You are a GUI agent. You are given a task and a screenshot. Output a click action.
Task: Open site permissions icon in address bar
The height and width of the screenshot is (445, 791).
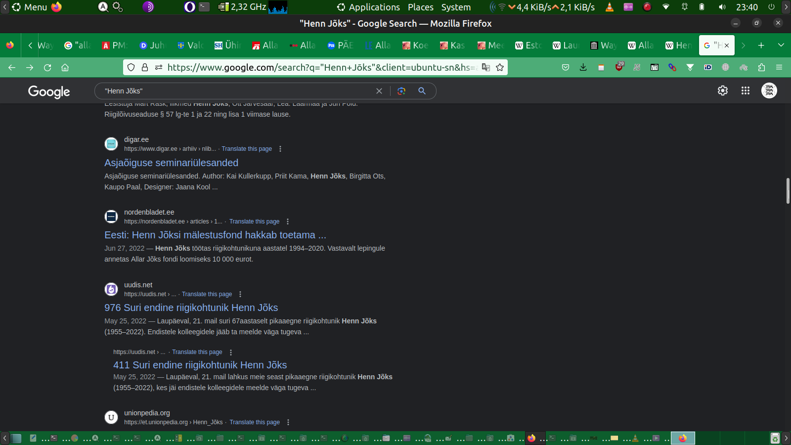click(159, 67)
